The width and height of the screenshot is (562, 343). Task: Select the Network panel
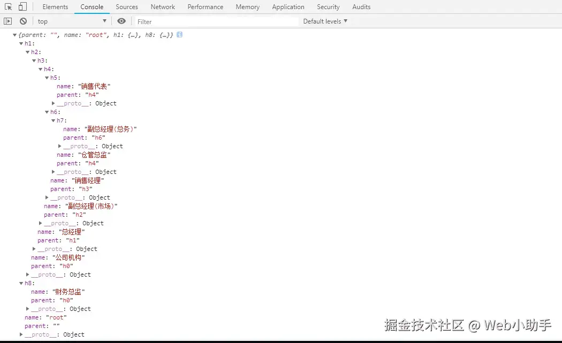click(162, 6)
